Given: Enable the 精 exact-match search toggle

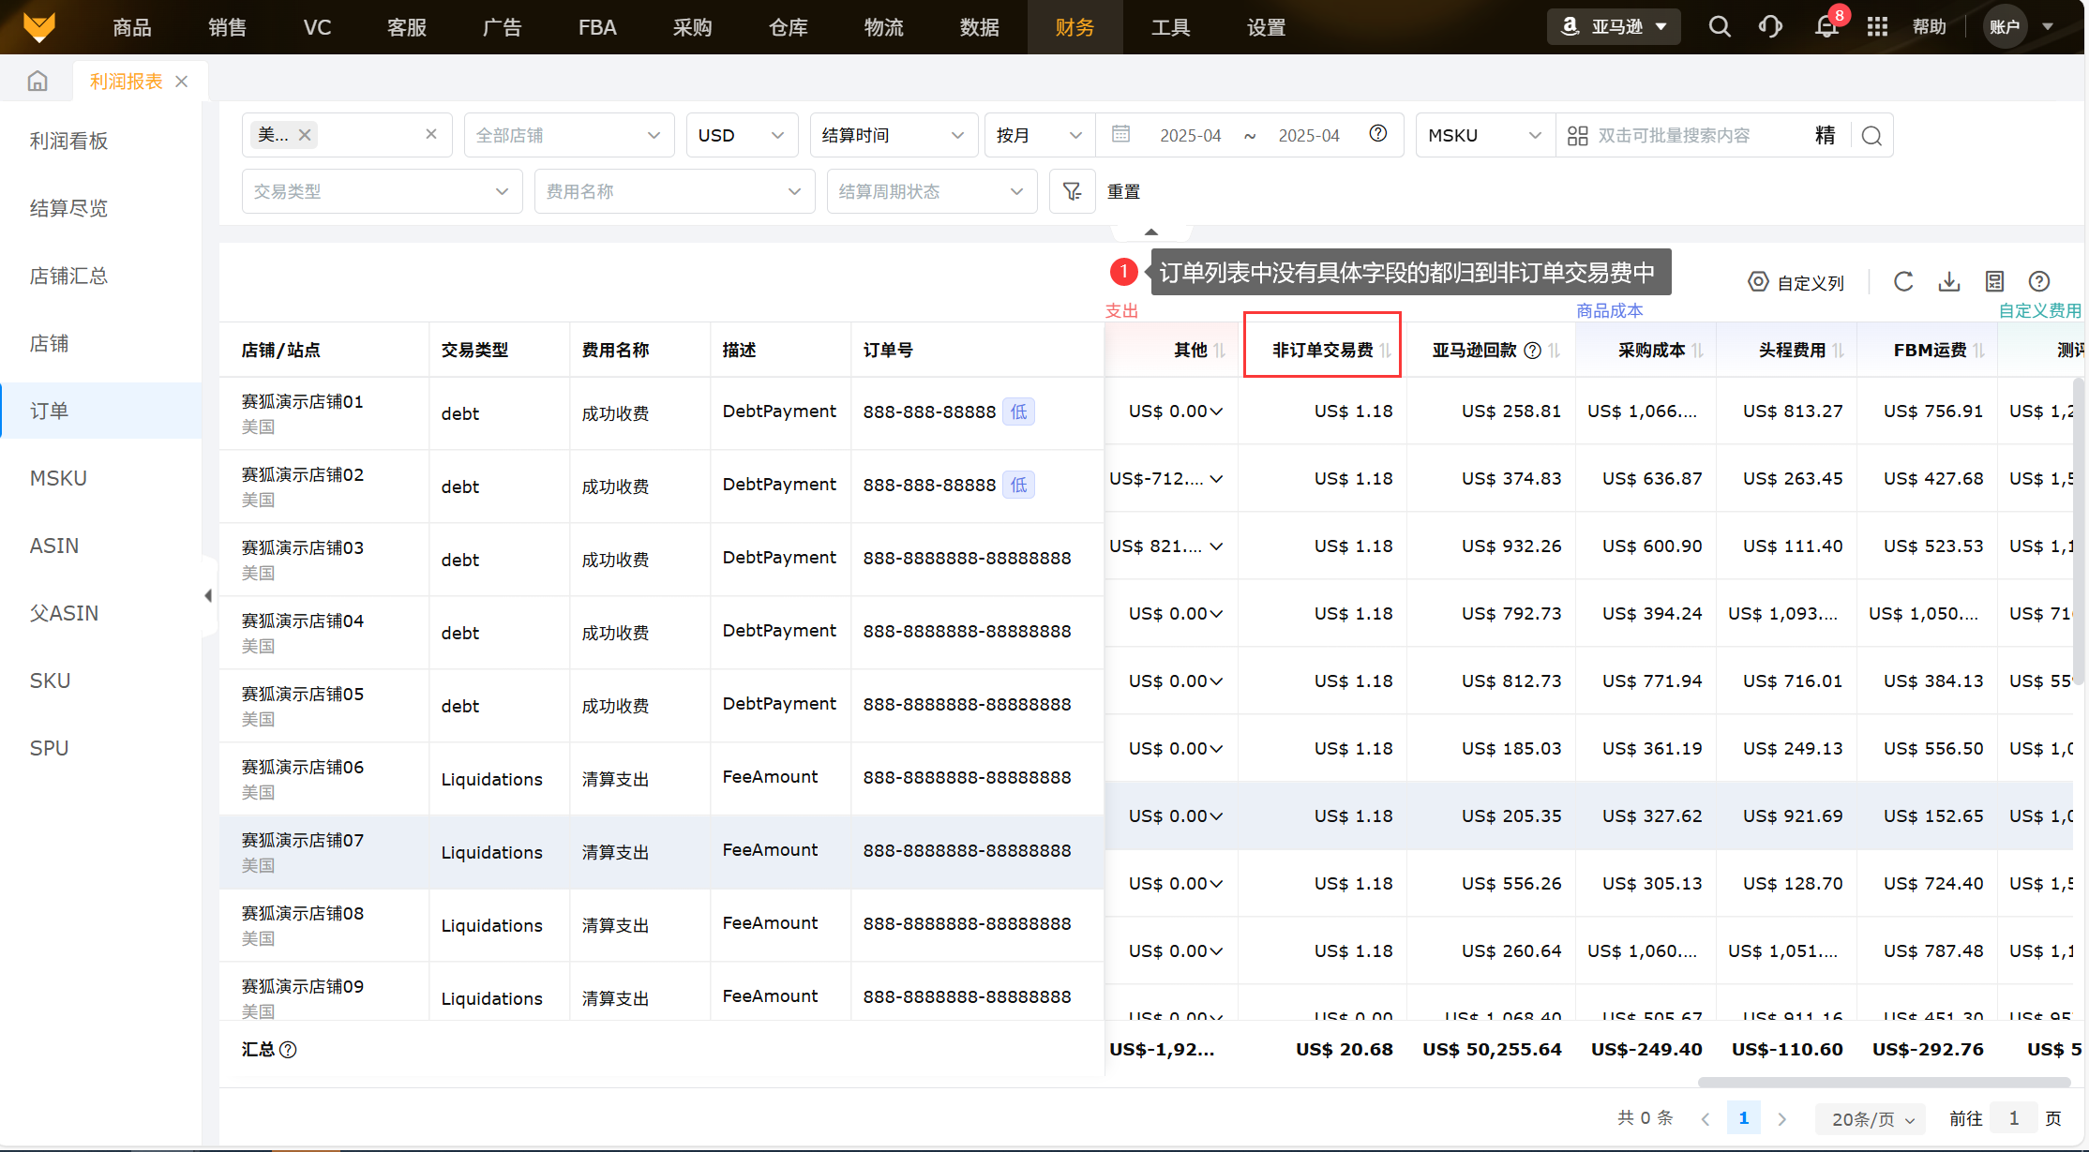Looking at the screenshot, I should [1825, 135].
